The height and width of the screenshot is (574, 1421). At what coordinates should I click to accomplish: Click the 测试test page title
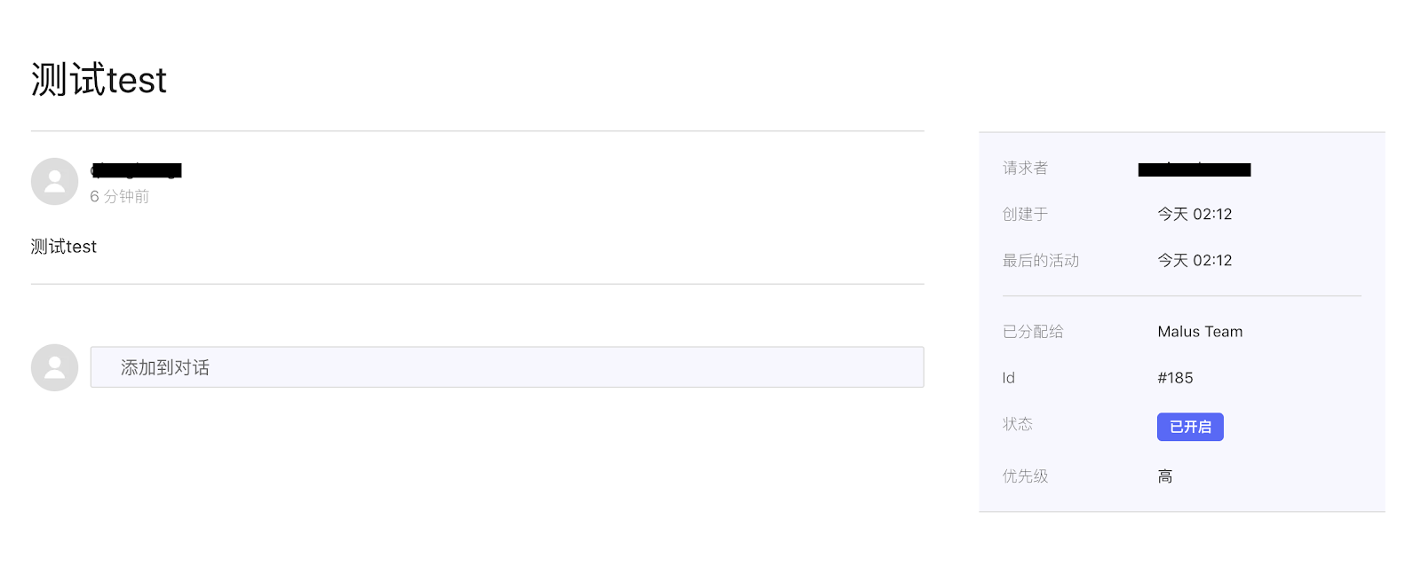click(99, 80)
